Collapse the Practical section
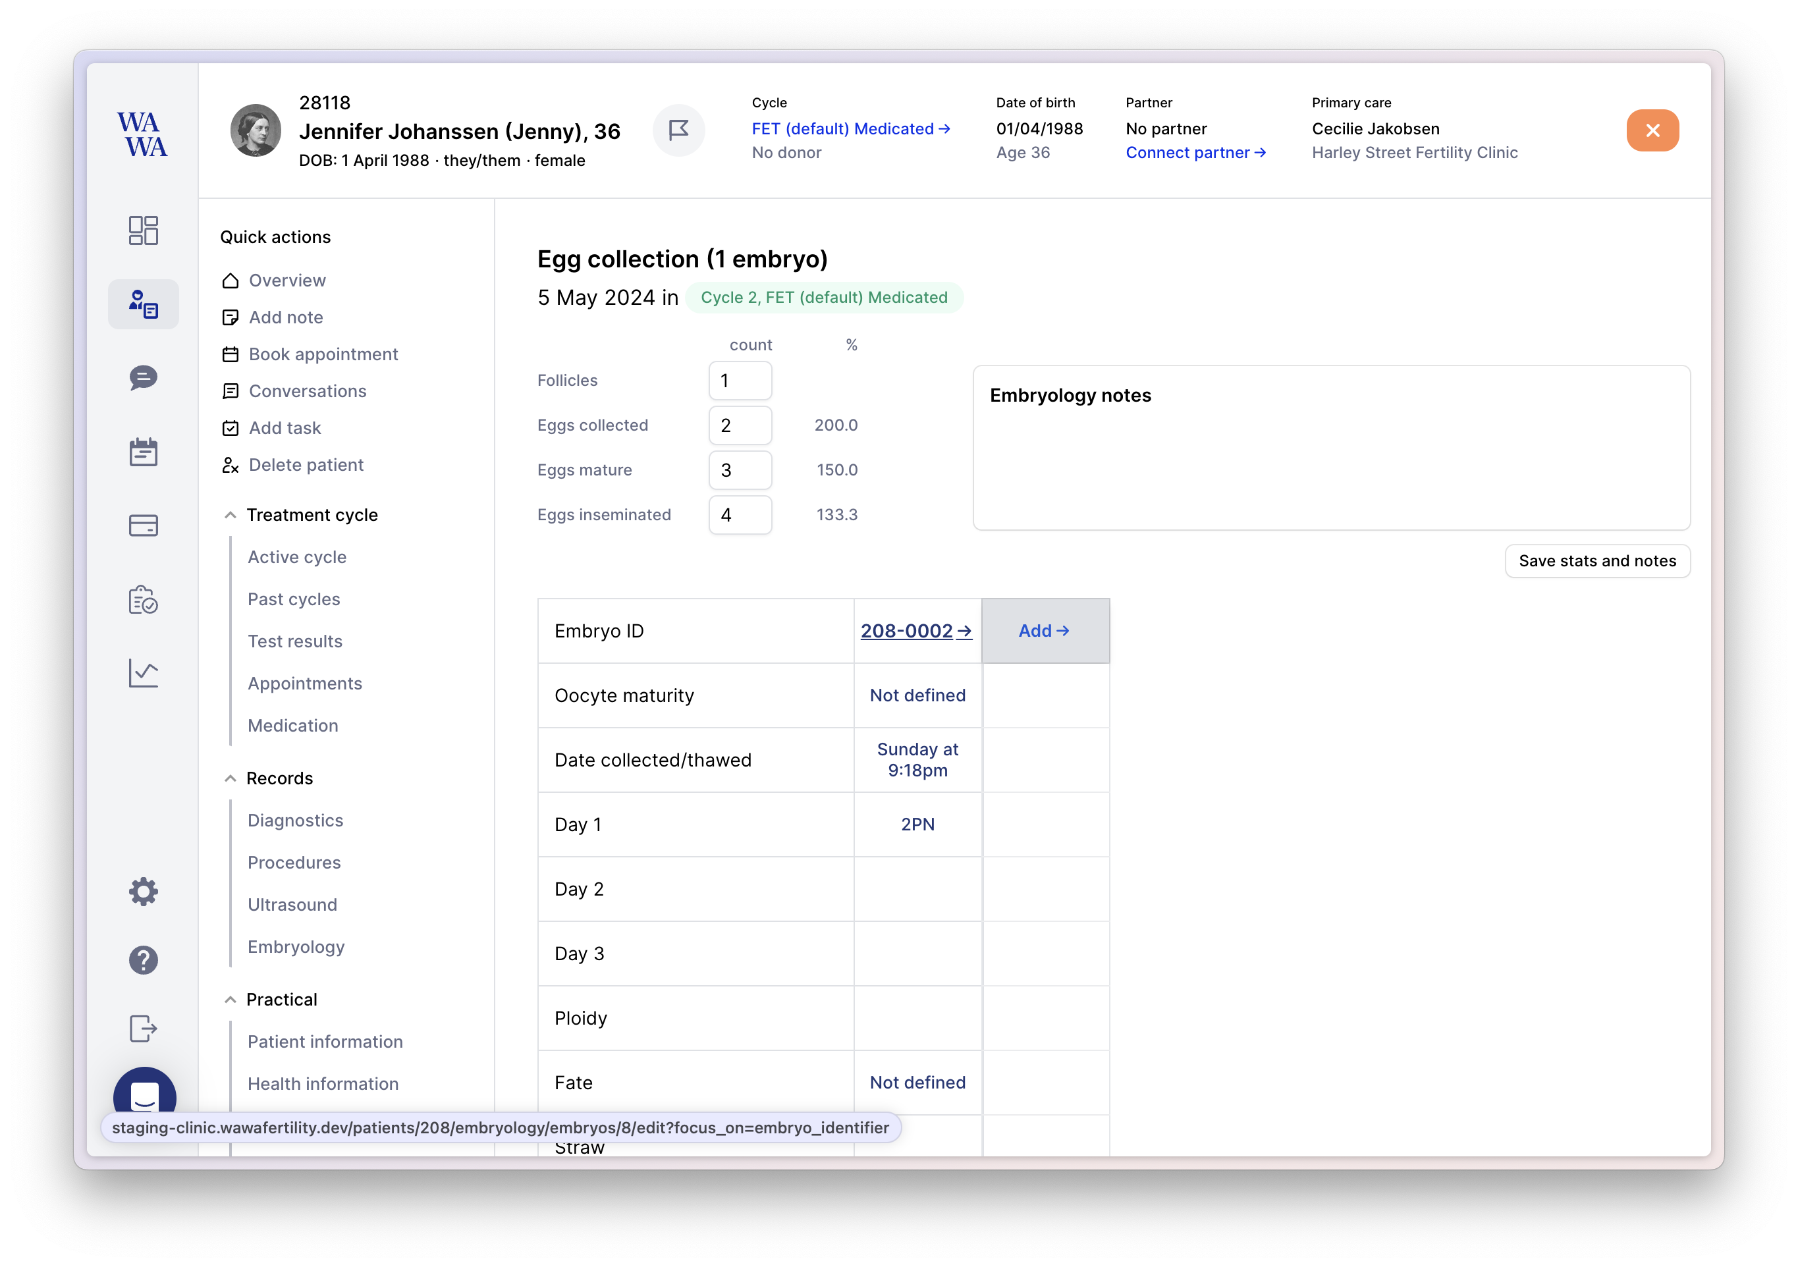 pos(231,1000)
